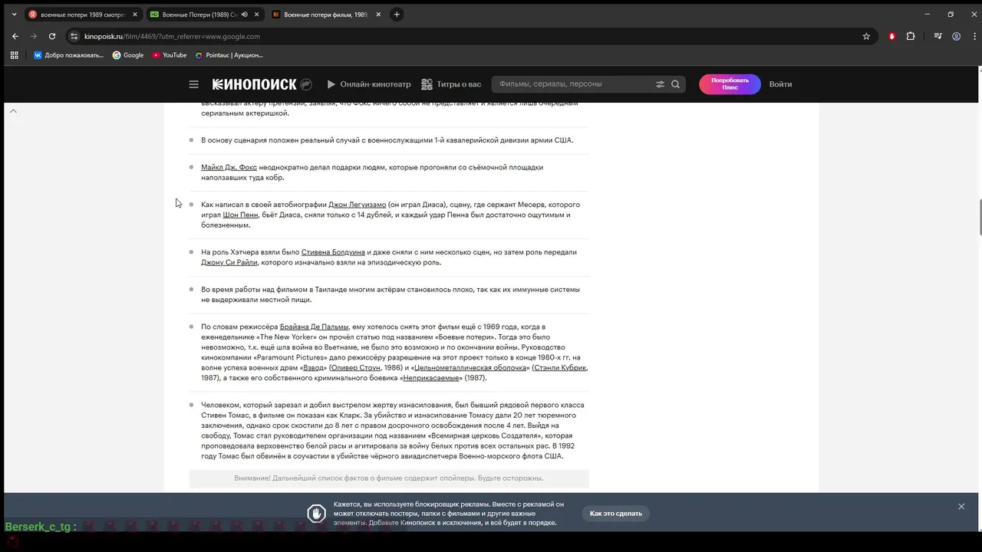
Task: Bookmark this page with star icon
Action: click(x=866, y=36)
